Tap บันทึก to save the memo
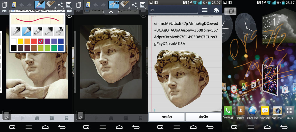Screen dimensions: 296x132 point(203,117)
